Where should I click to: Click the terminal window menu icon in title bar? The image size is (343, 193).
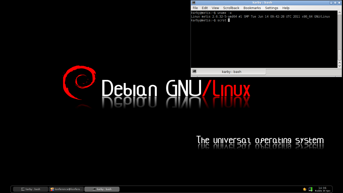pyautogui.click(x=194, y=3)
